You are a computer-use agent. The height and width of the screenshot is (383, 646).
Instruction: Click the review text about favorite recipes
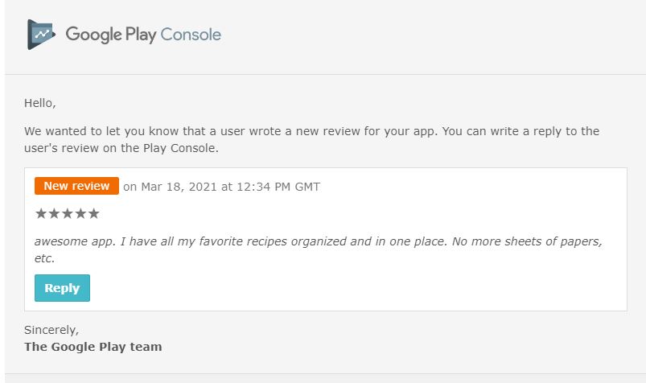click(x=318, y=249)
